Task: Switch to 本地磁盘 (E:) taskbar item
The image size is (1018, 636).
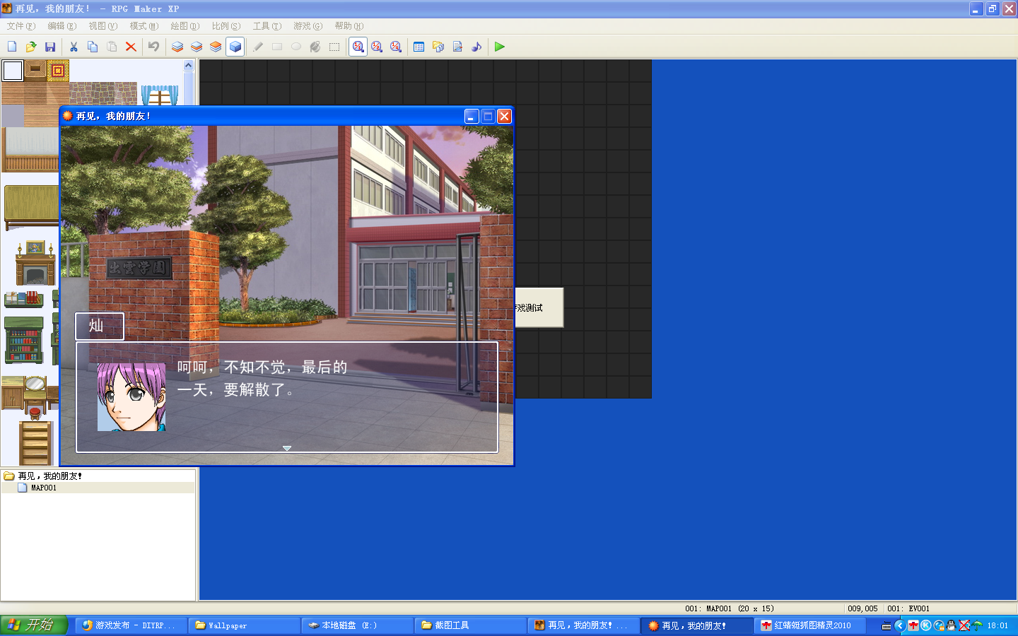Action: (x=357, y=625)
